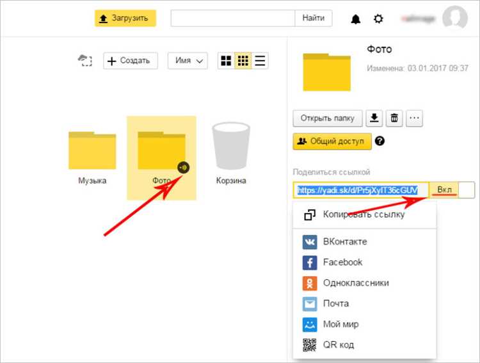
Task: Switch to small grid view
Action: 243,61
